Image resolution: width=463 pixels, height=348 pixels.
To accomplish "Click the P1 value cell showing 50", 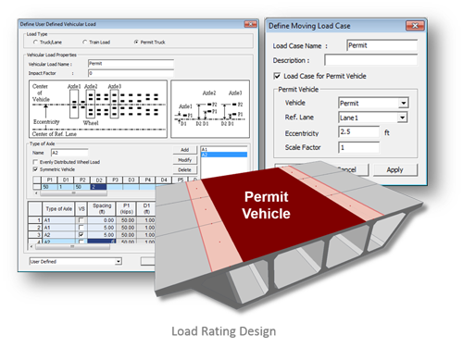I will [x=49, y=187].
